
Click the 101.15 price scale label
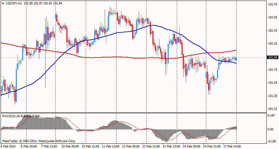273,109
